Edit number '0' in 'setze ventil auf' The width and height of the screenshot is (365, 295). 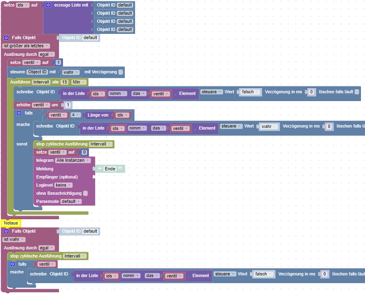tap(84, 152)
